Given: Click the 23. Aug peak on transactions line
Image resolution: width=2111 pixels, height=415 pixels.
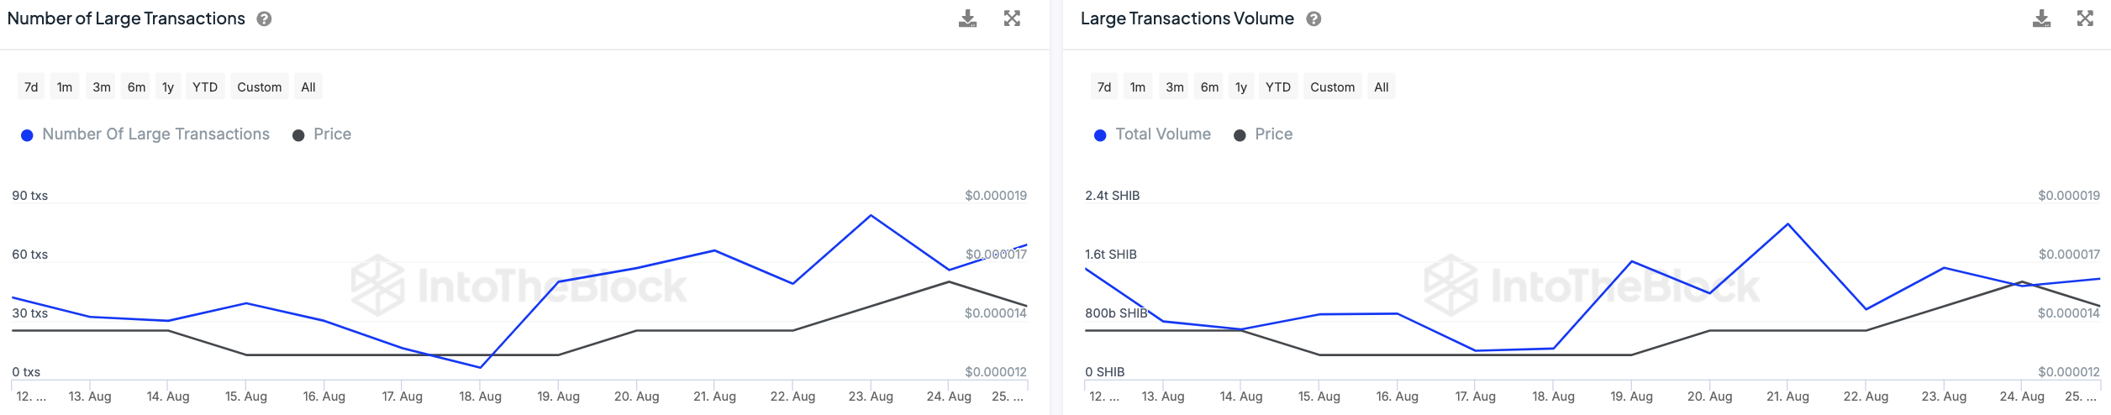Looking at the screenshot, I should pyautogui.click(x=871, y=216).
